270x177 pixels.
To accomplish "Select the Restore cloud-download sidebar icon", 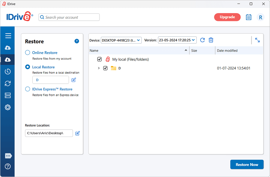I will coord(7,60).
